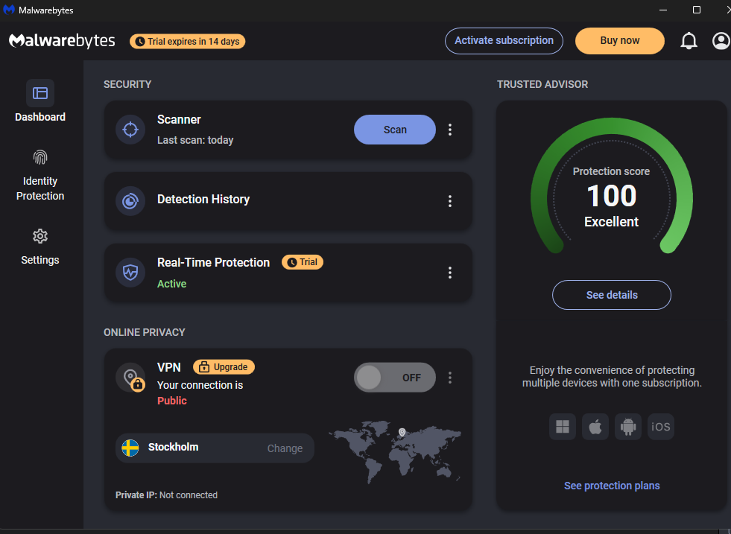The height and width of the screenshot is (534, 731).
Task: Click the Windows platform icon
Action: click(x=563, y=426)
